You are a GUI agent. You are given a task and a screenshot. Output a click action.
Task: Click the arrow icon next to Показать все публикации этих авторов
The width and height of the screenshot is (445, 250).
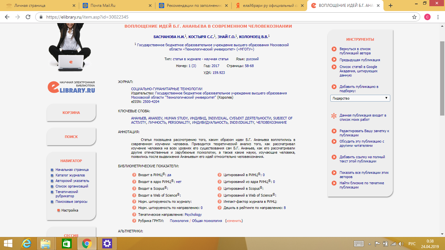334,173
